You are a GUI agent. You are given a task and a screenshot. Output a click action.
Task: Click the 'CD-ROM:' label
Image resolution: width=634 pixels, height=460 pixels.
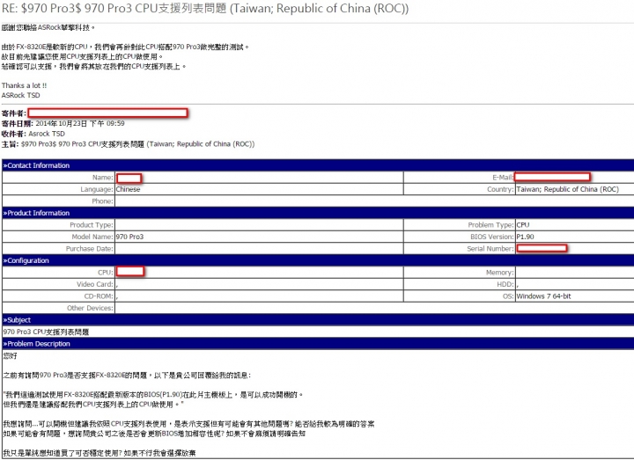pyautogui.click(x=99, y=296)
